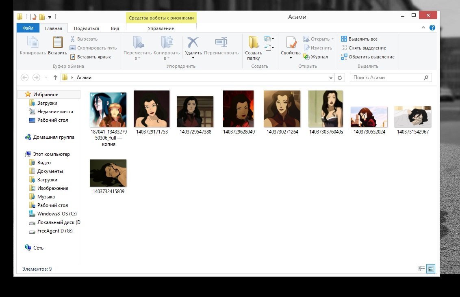The width and height of the screenshot is (460, 297).
Task: Click the Вставить (Paste) clipboard icon
Action: [x=57, y=43]
